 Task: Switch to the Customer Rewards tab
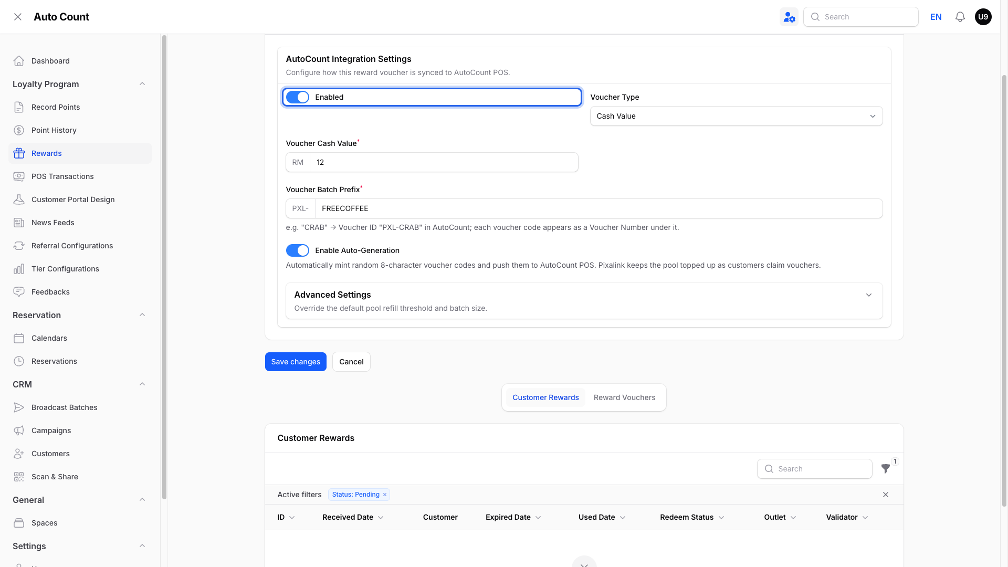545,397
